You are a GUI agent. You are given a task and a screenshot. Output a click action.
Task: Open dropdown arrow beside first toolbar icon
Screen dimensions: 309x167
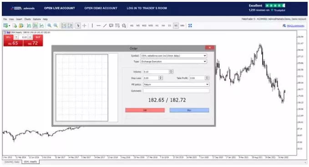coord(9,26)
